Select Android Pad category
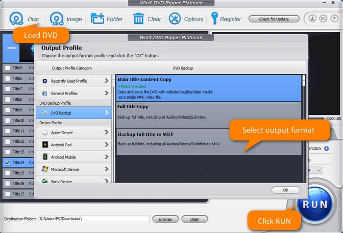Screen dimensions: 343x233 74,145
